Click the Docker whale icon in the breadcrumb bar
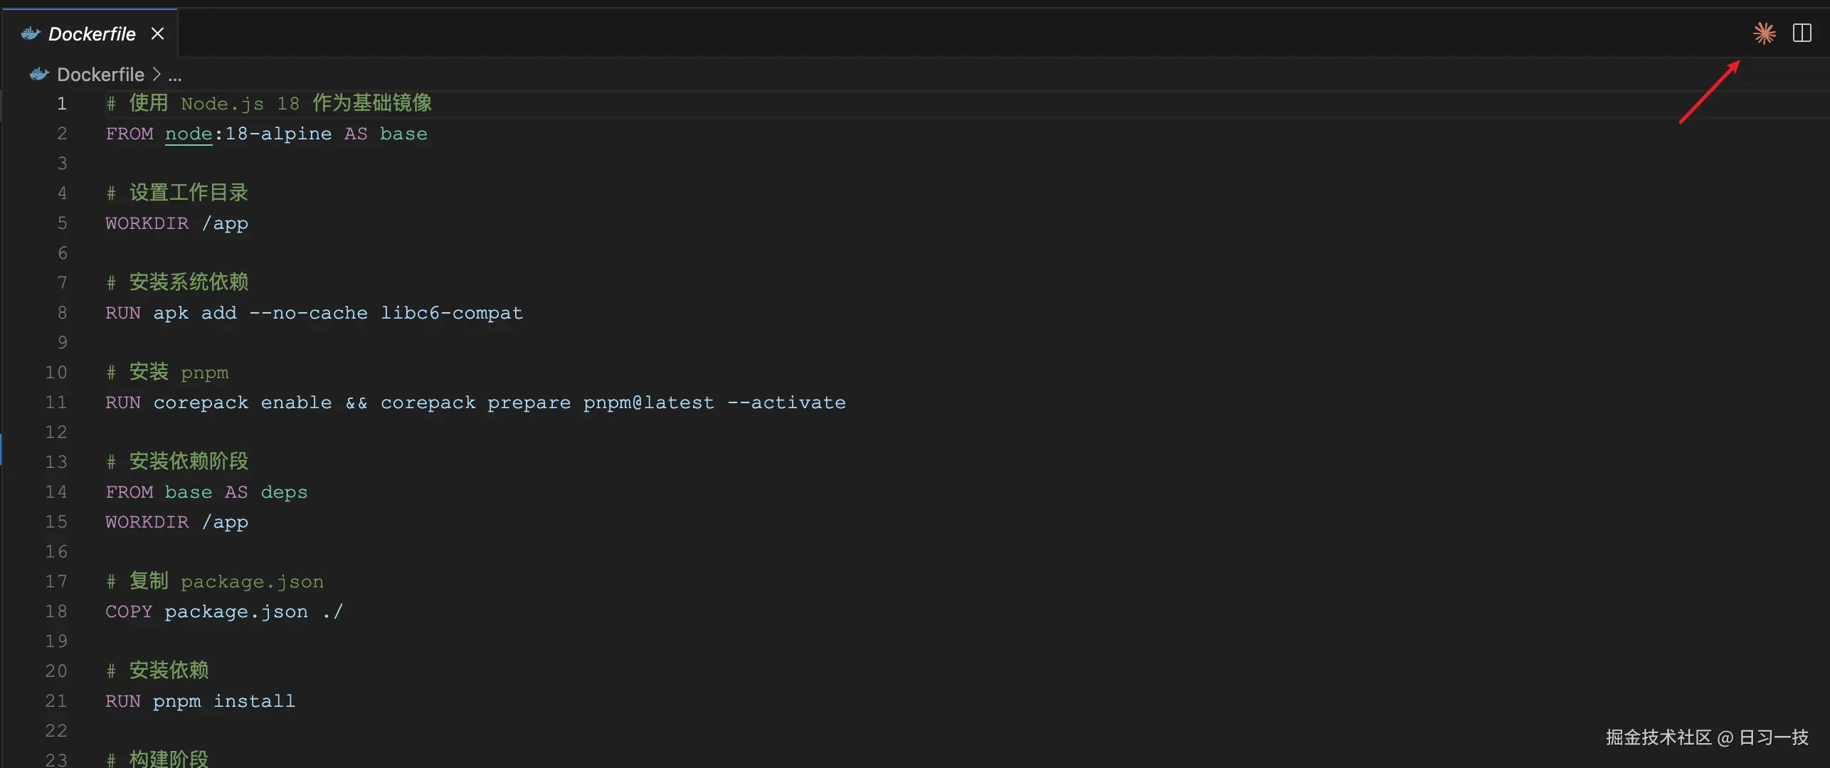Screen dimensions: 1830x768 pyautogui.click(x=38, y=73)
